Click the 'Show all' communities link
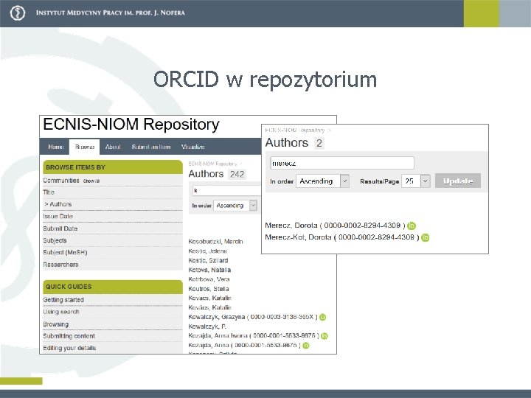Viewport: 531px width, 398px height. click(x=91, y=181)
